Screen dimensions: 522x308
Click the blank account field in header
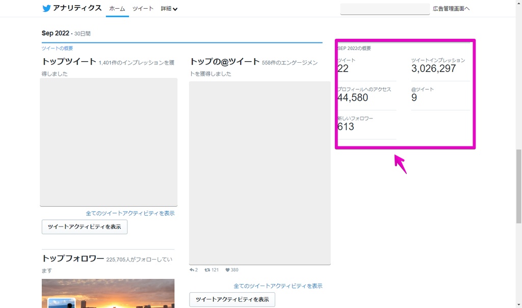(385, 9)
